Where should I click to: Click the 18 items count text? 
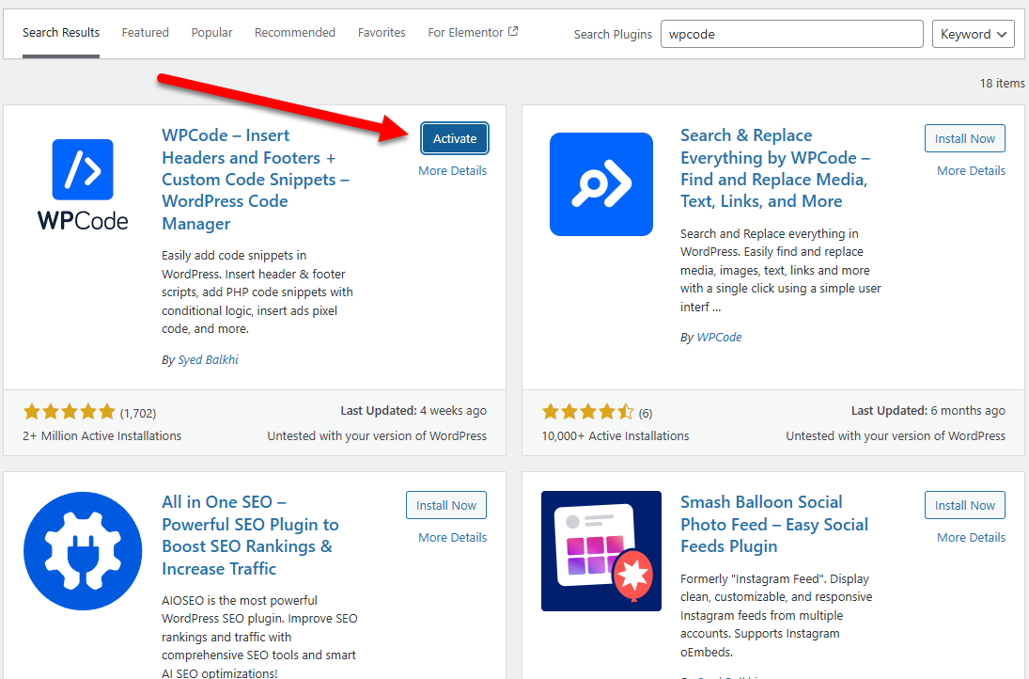1002,84
